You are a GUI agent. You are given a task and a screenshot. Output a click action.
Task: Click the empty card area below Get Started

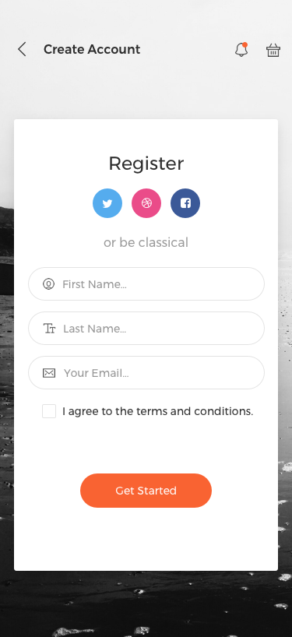pyautogui.click(x=146, y=539)
